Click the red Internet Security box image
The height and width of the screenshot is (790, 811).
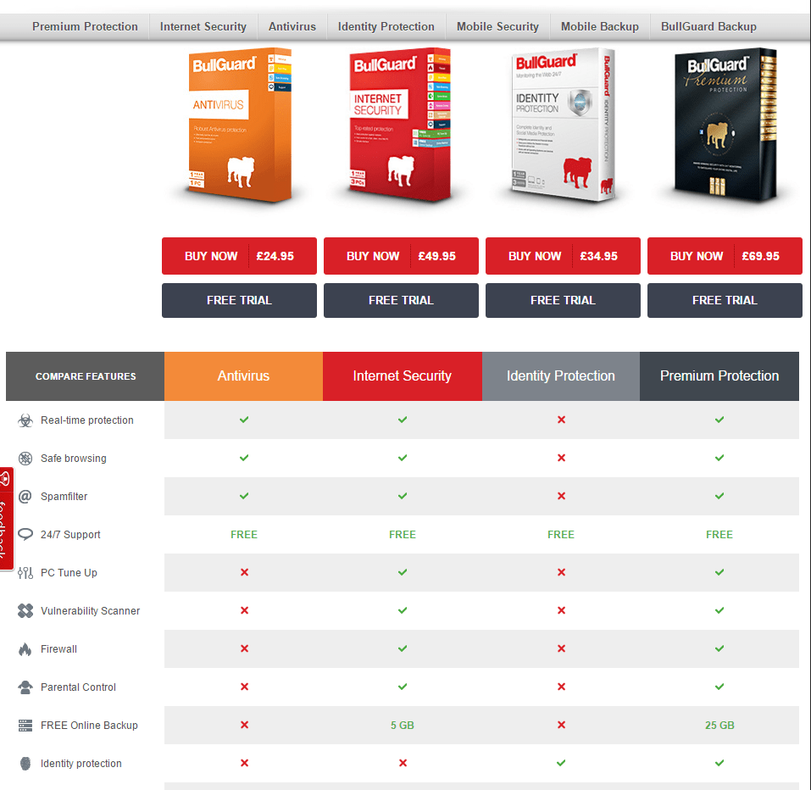click(400, 124)
